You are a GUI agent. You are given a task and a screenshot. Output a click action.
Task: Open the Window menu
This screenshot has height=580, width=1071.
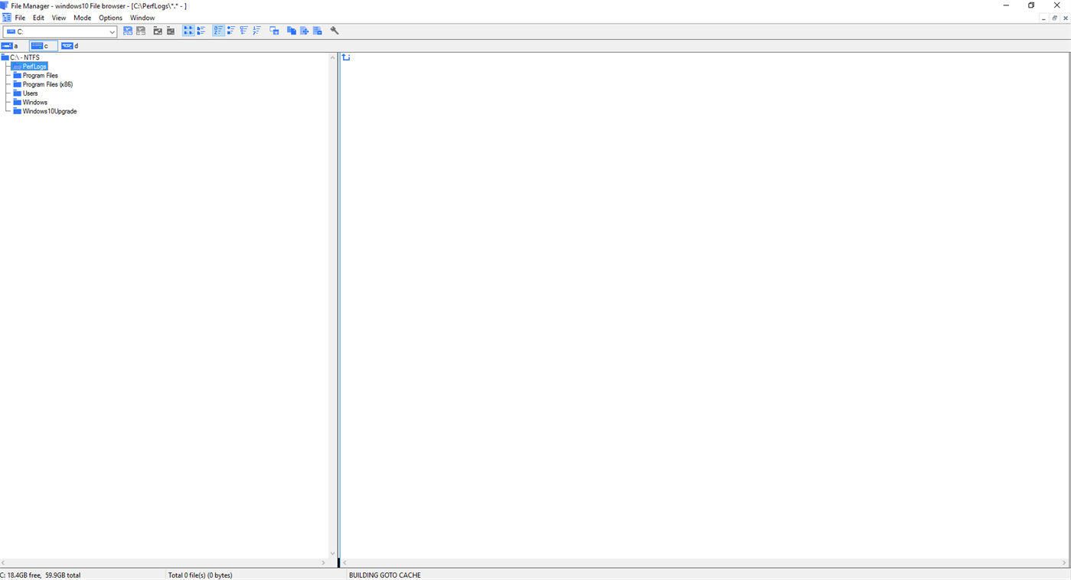coord(142,18)
